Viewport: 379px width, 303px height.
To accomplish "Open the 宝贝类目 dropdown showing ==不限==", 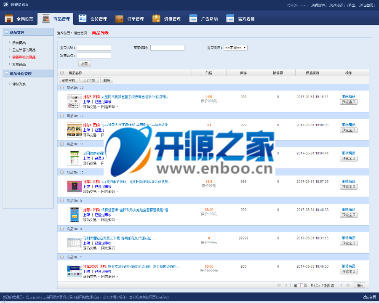I will [x=236, y=48].
